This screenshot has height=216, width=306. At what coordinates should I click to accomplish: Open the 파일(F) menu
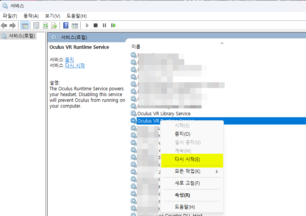[10, 16]
